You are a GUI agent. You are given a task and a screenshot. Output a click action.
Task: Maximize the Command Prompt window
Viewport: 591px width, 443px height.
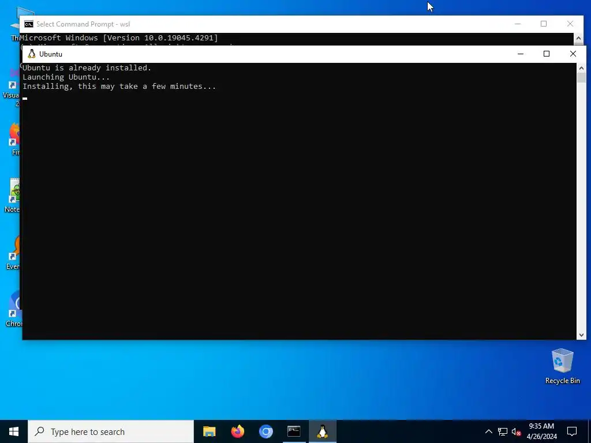coord(544,24)
